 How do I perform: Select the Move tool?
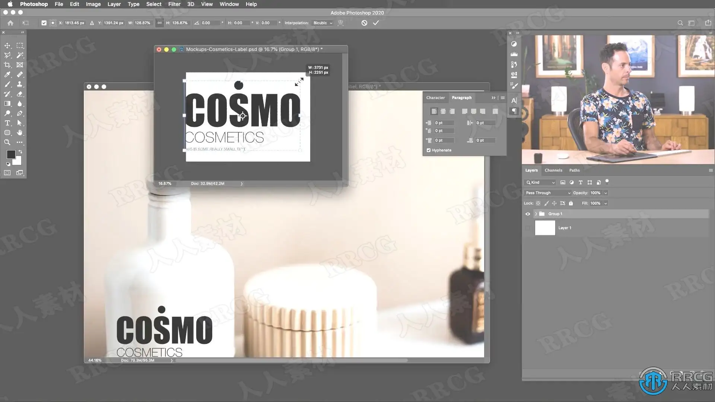pos(7,45)
